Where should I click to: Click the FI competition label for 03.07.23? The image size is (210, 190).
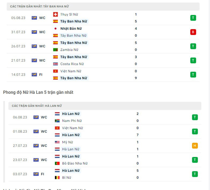[43, 174]
